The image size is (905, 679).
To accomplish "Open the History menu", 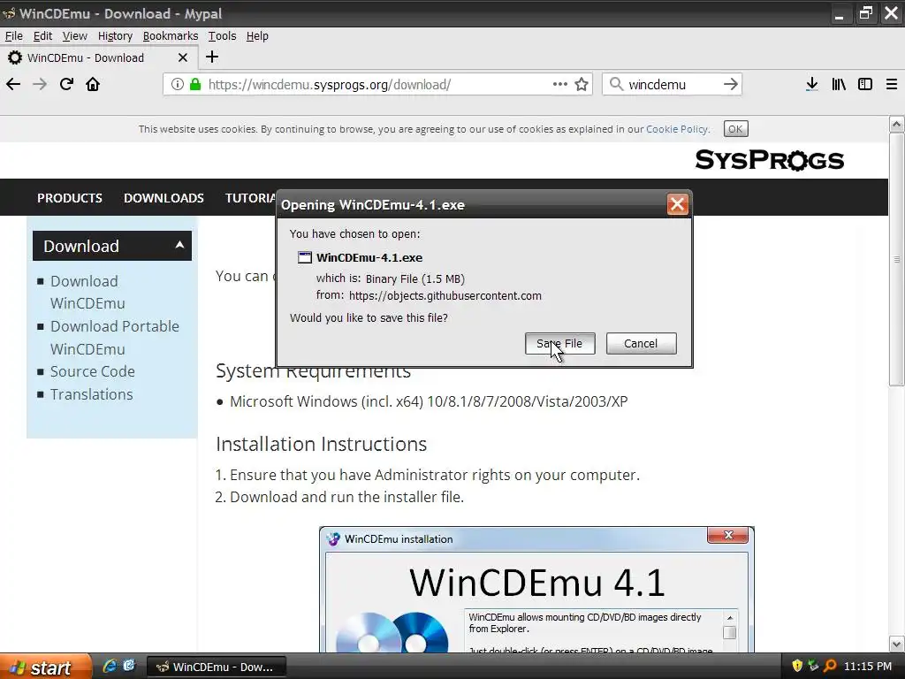I will pos(115,35).
